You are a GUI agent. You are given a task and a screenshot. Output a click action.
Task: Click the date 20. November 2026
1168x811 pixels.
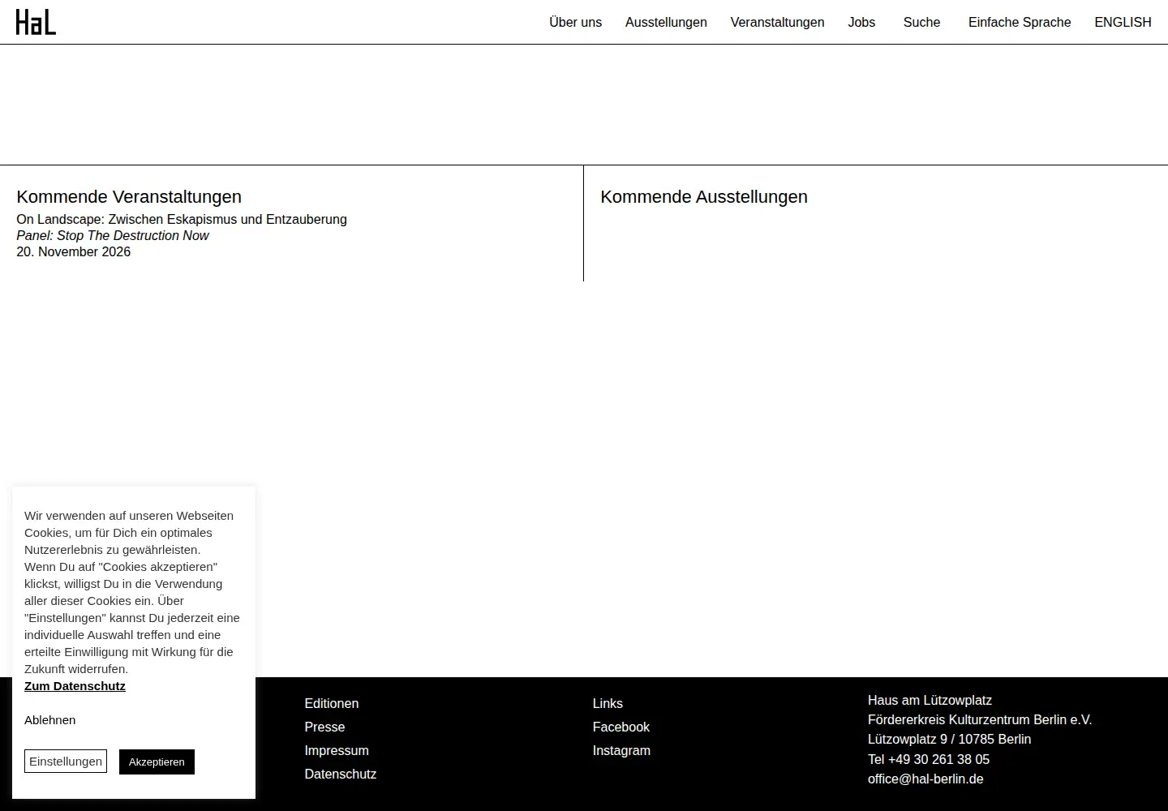coord(74,251)
